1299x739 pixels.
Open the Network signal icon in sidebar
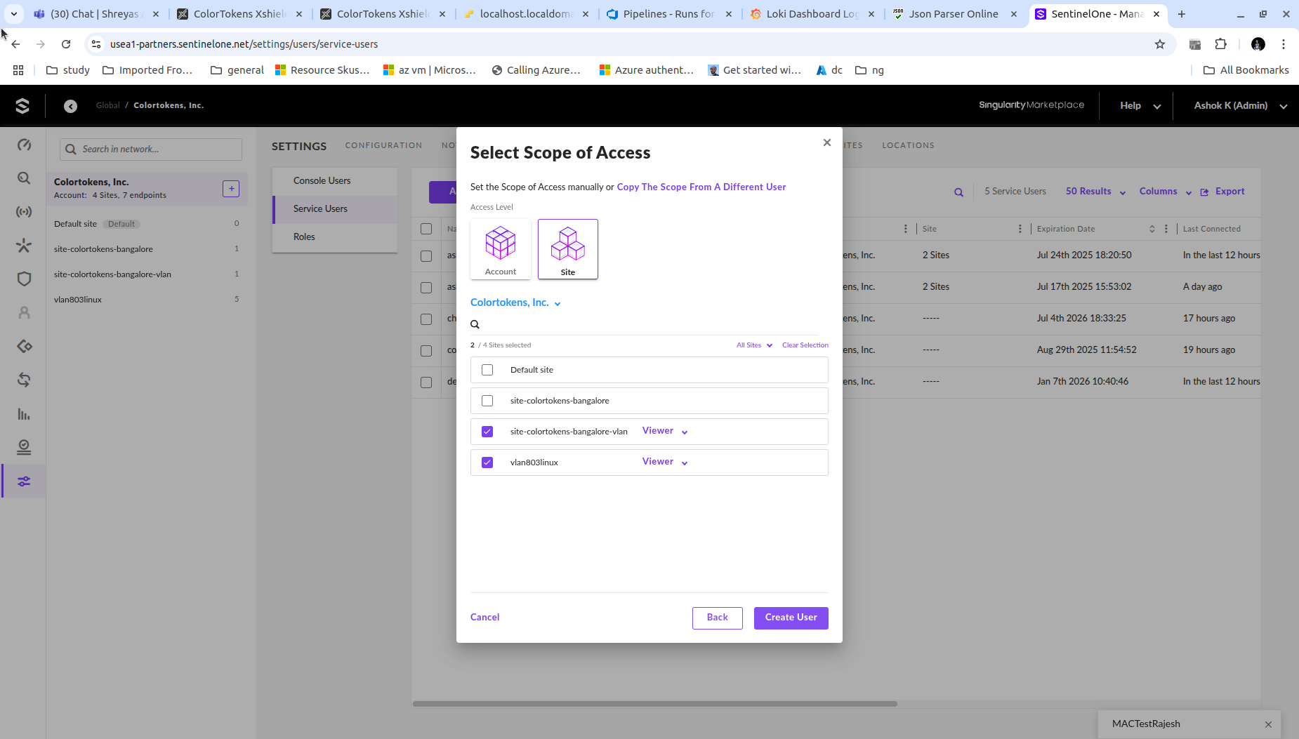(x=23, y=212)
